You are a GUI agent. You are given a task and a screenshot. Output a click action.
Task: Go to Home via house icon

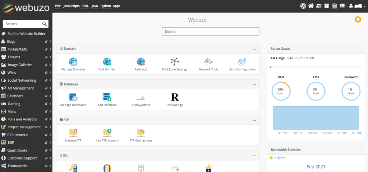[x=311, y=6]
